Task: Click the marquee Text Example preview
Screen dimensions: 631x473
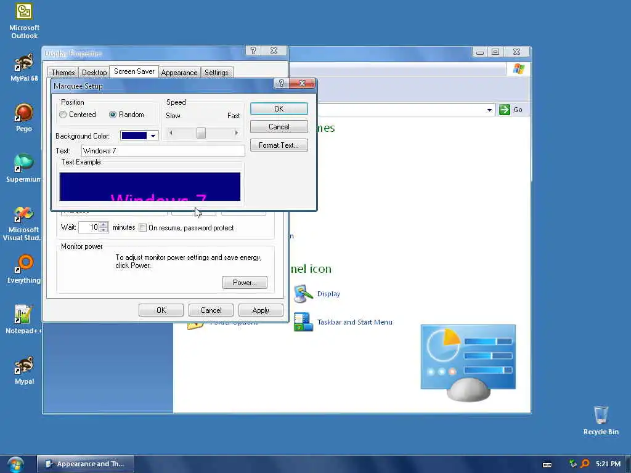Action: [150, 187]
